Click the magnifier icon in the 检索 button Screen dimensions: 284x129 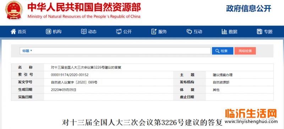pyautogui.click(x=218, y=51)
